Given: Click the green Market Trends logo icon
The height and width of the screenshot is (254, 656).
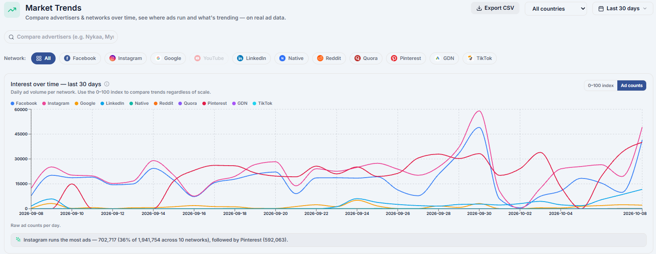Looking at the screenshot, I should [12, 10].
